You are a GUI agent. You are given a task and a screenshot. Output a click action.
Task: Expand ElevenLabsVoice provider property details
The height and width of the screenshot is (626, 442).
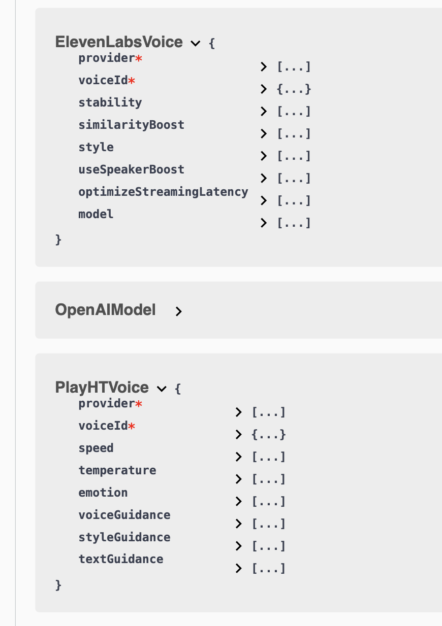coord(264,66)
